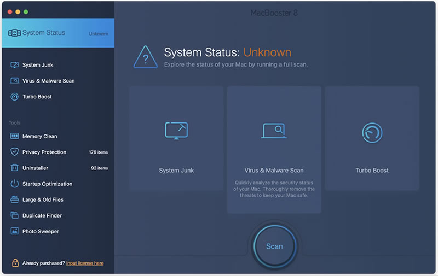Start a full scan with Scan button
The height and width of the screenshot is (276, 438).
[274, 246]
